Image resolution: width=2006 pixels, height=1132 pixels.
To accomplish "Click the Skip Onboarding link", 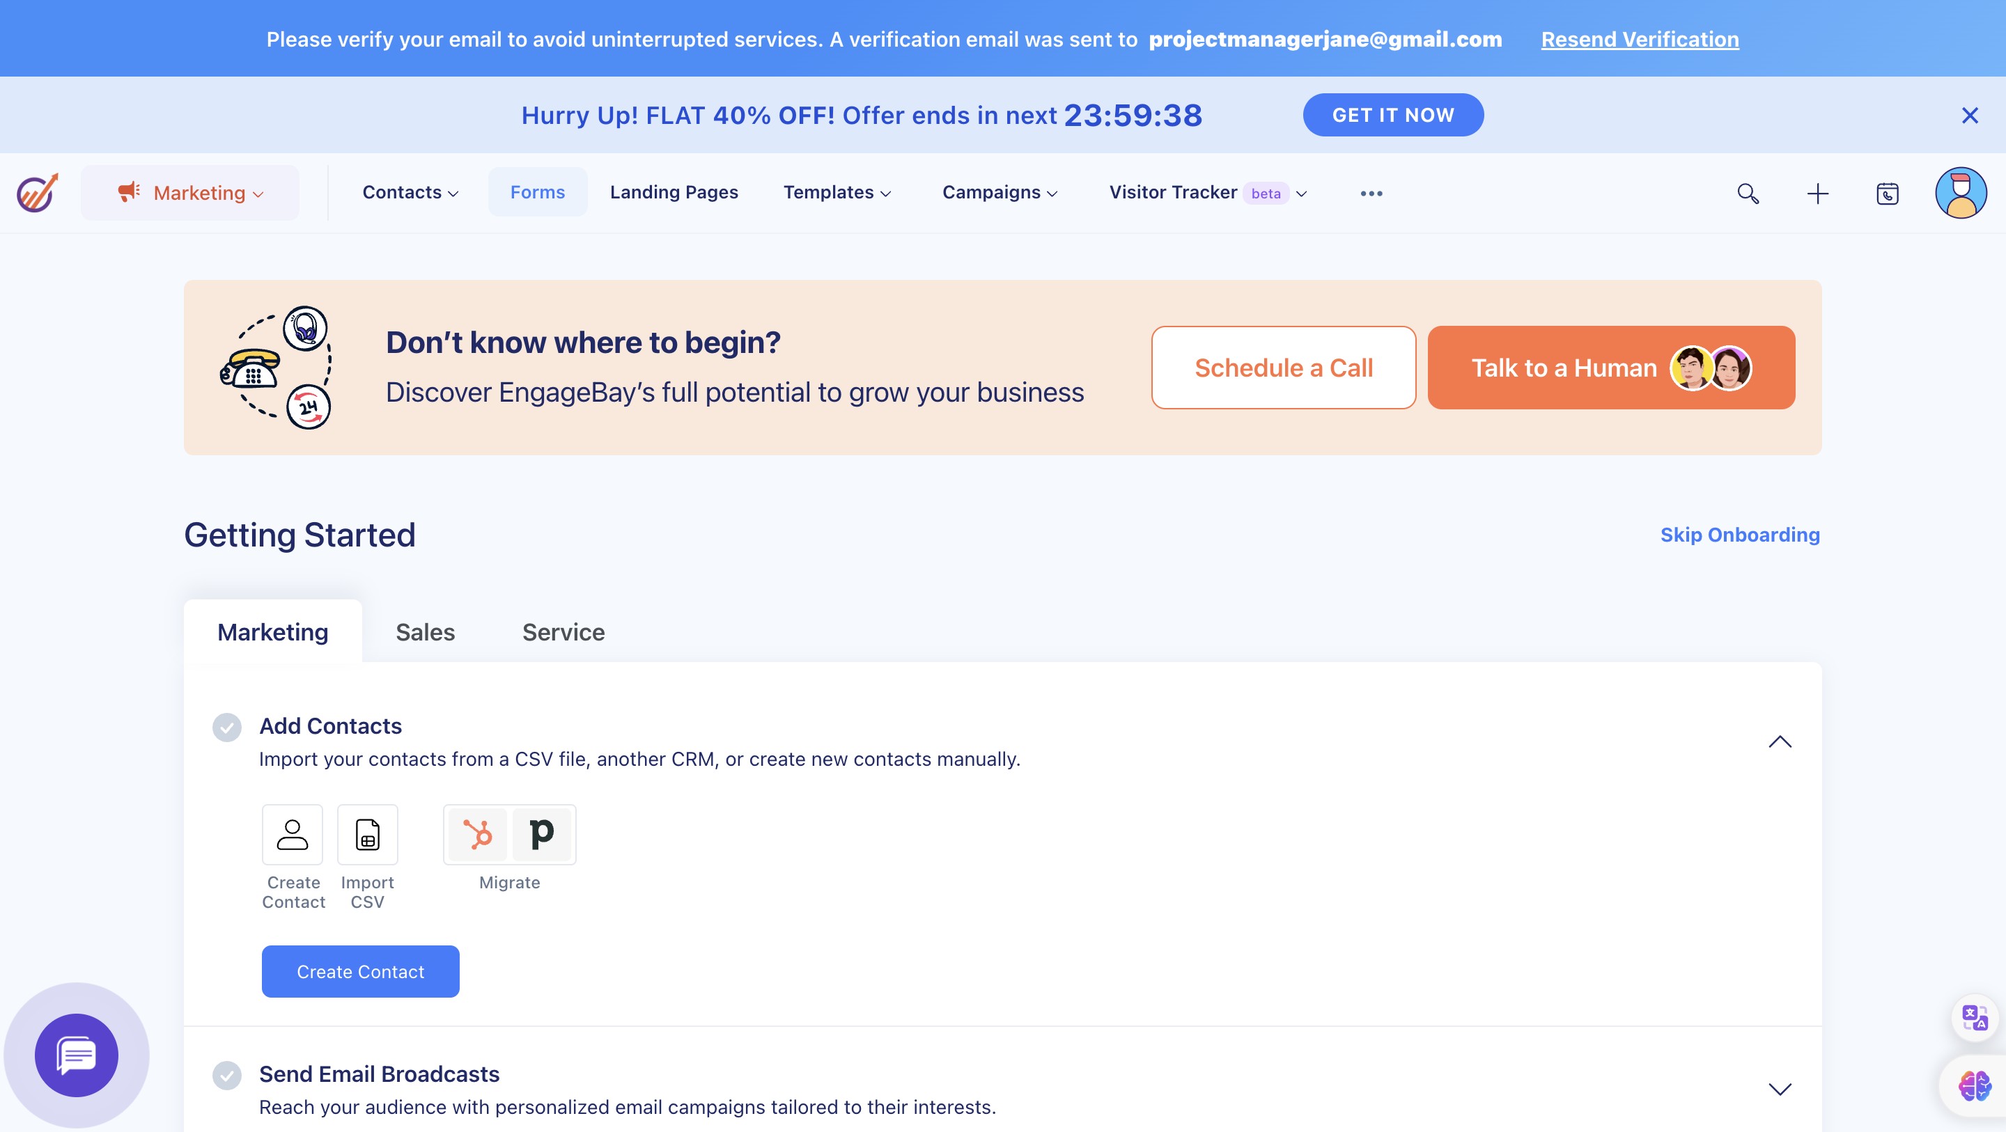I will [x=1739, y=535].
